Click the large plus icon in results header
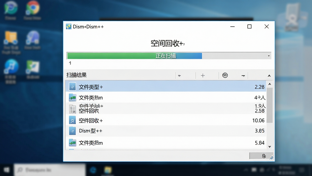Image resolution: width=312 pixels, height=176 pixels. pyautogui.click(x=203, y=75)
